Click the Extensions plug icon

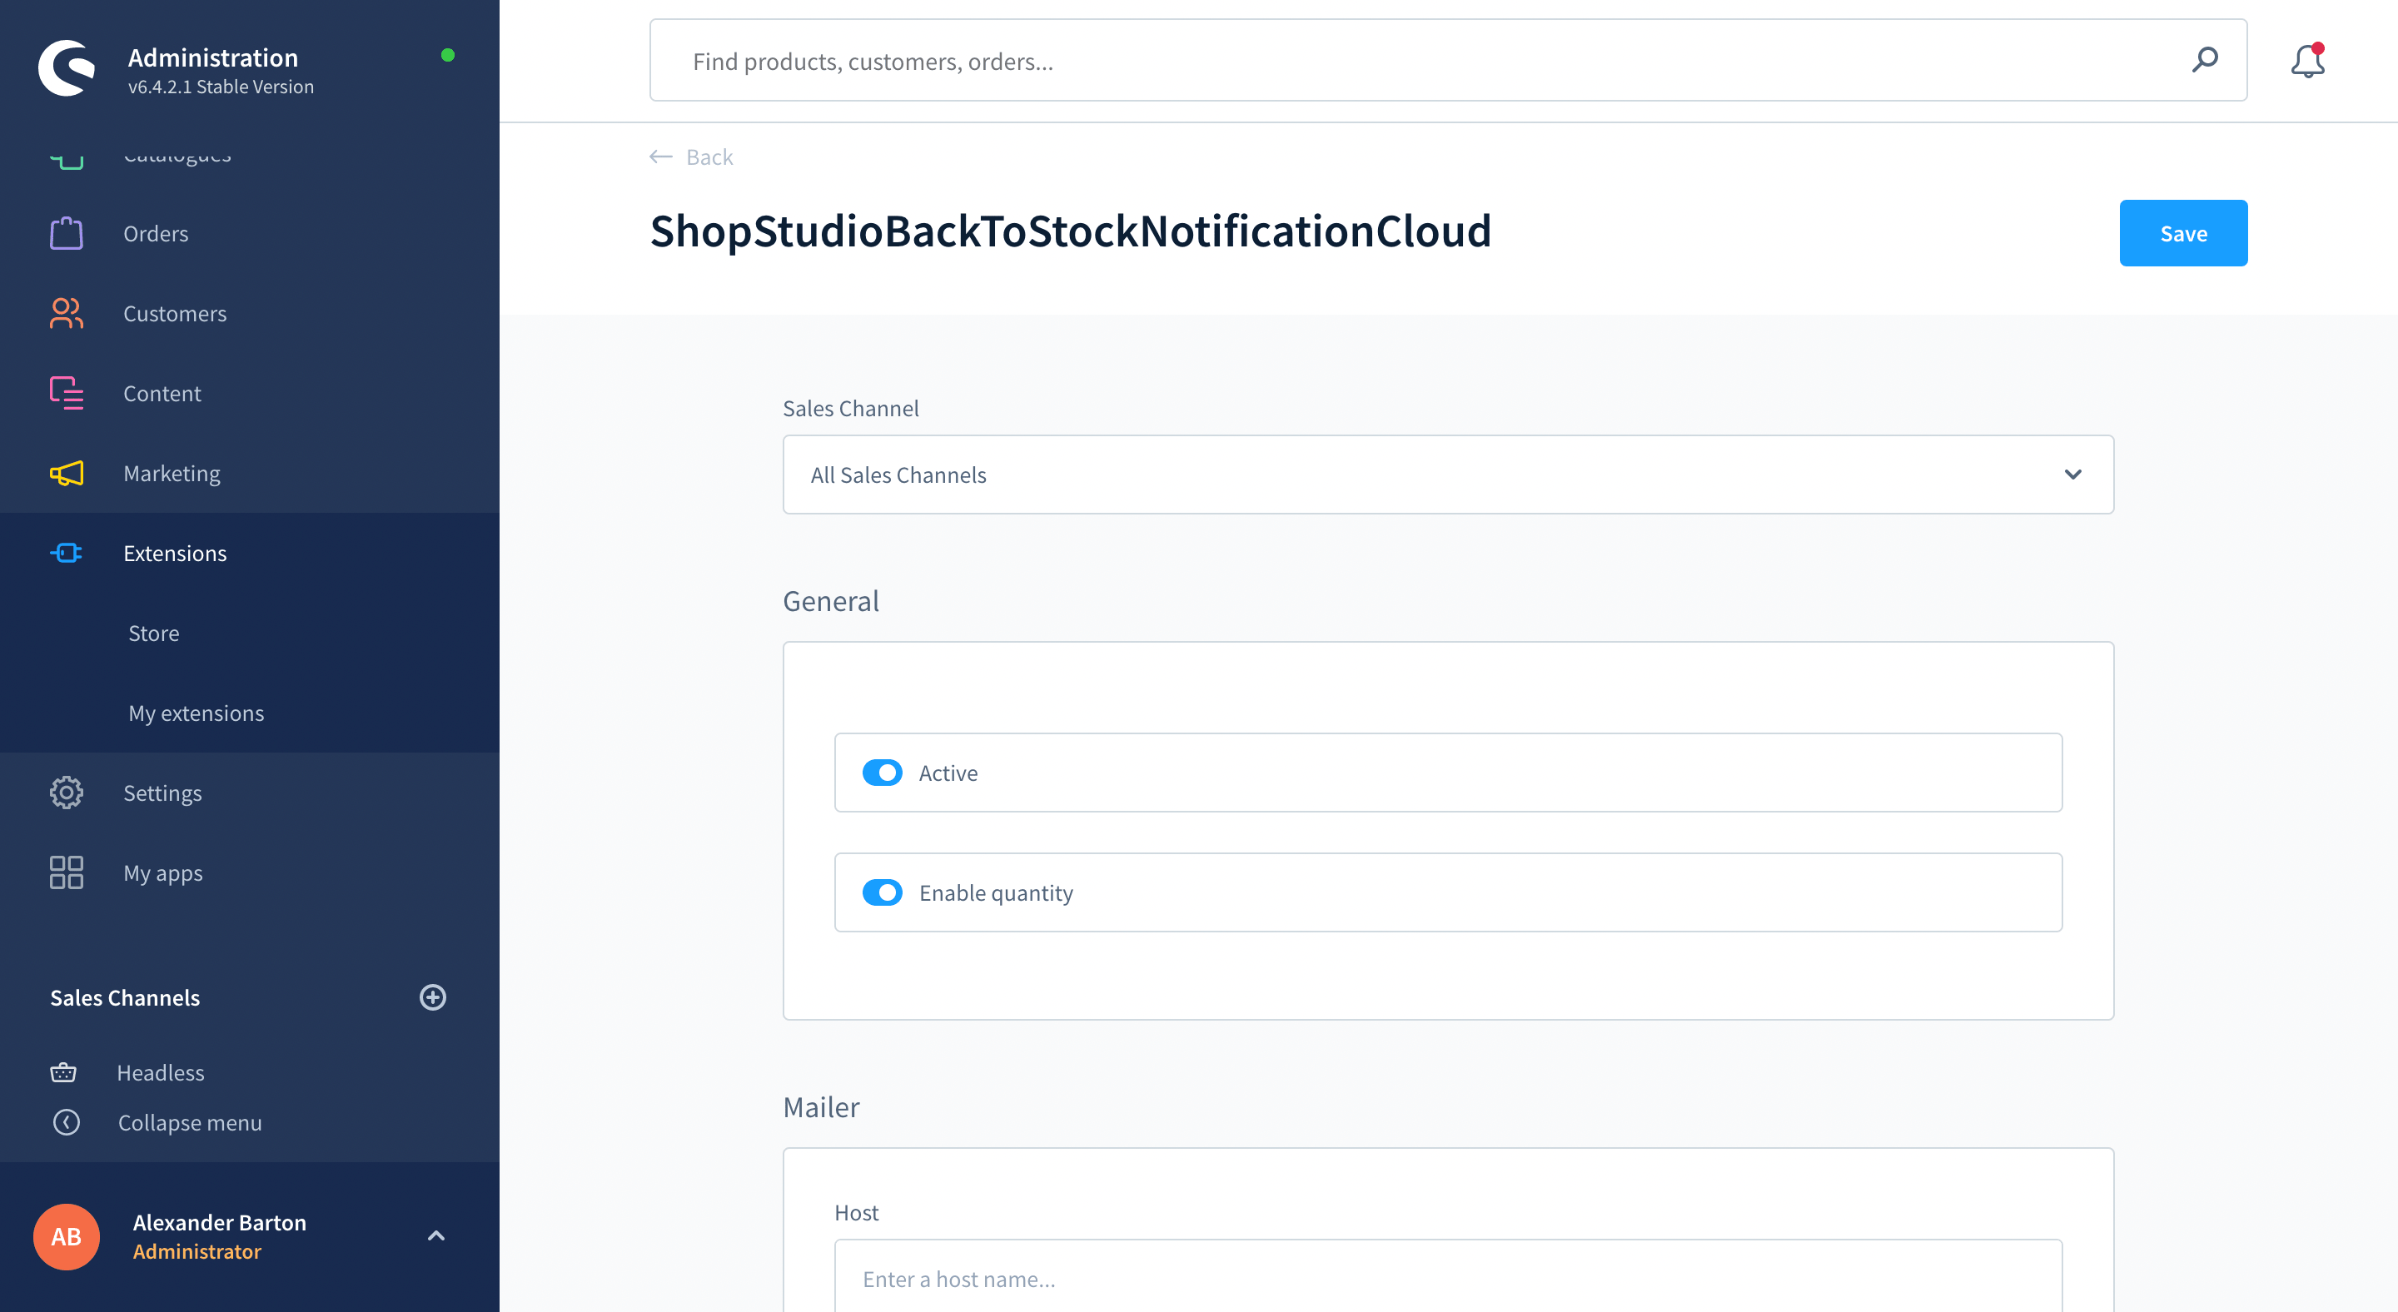pyautogui.click(x=66, y=554)
